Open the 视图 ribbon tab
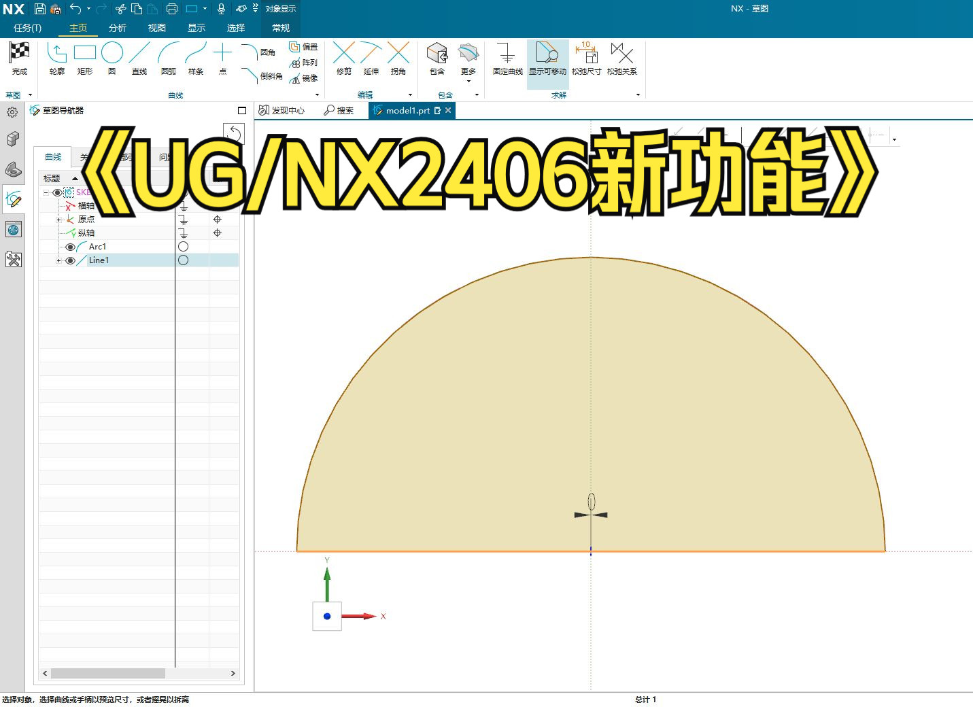 coord(156,28)
